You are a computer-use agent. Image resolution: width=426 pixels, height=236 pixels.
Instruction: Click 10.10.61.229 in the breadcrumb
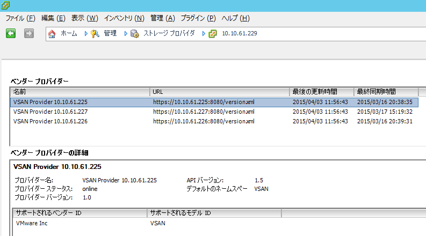[240, 33]
